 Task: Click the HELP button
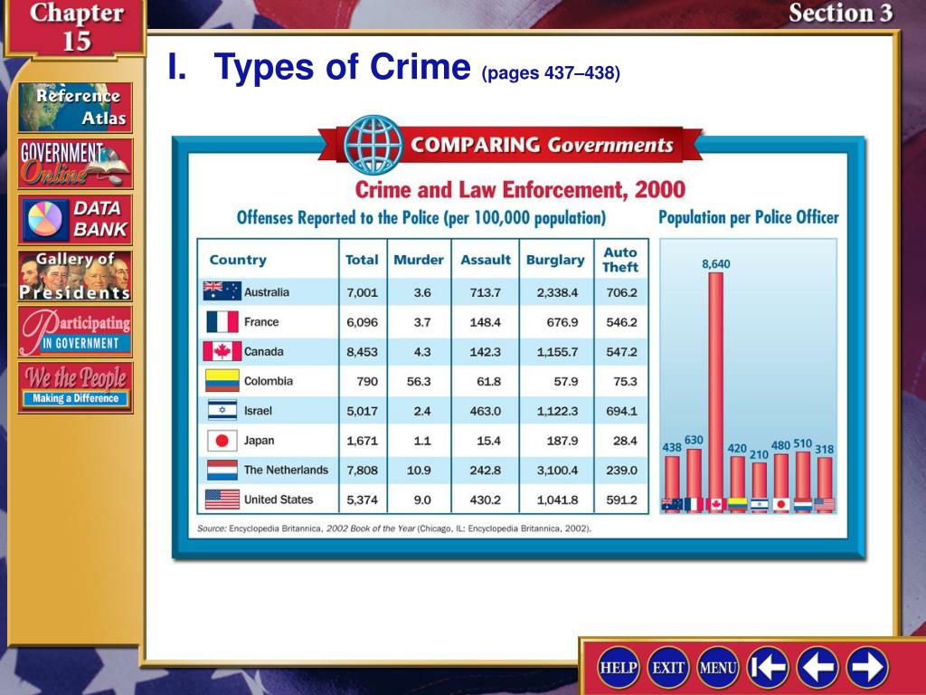[x=619, y=668]
